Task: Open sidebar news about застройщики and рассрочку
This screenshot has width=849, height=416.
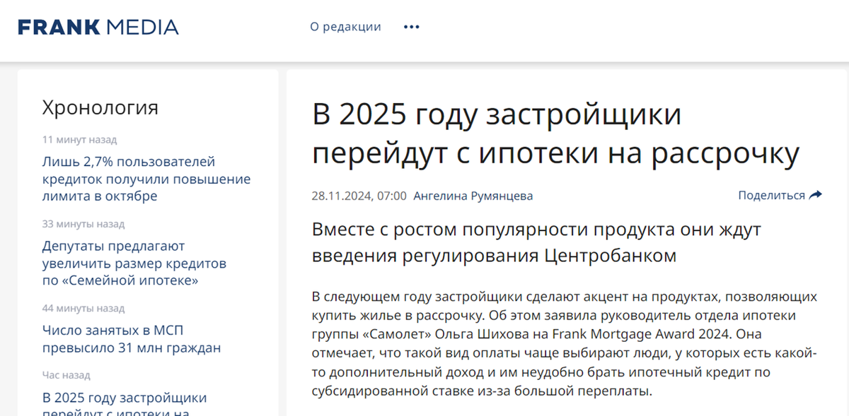Action: (125, 403)
